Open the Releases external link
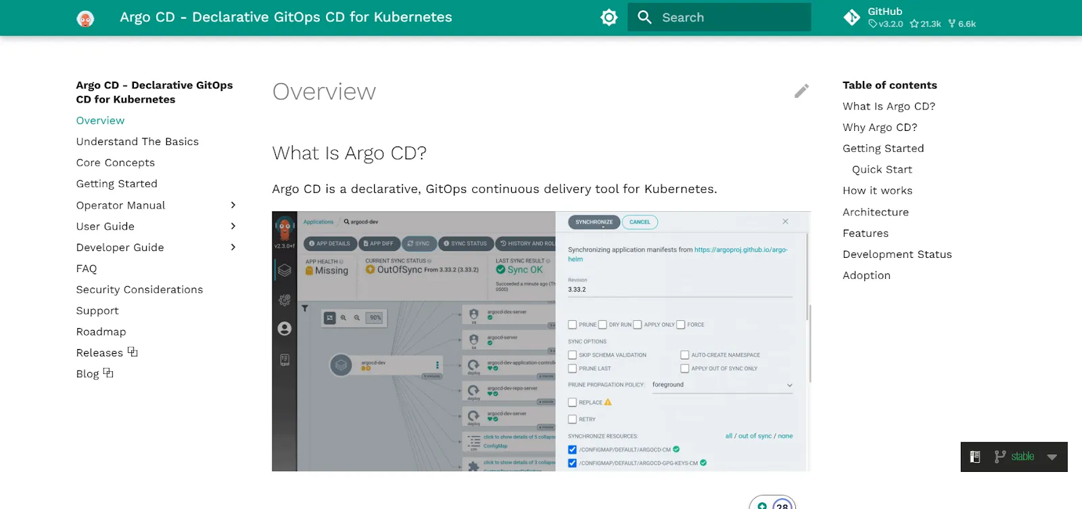Image resolution: width=1082 pixels, height=509 pixels. click(x=107, y=352)
